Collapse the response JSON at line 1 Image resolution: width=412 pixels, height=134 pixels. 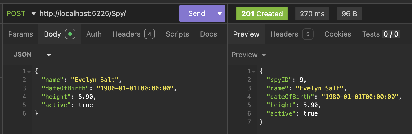pos(254,71)
